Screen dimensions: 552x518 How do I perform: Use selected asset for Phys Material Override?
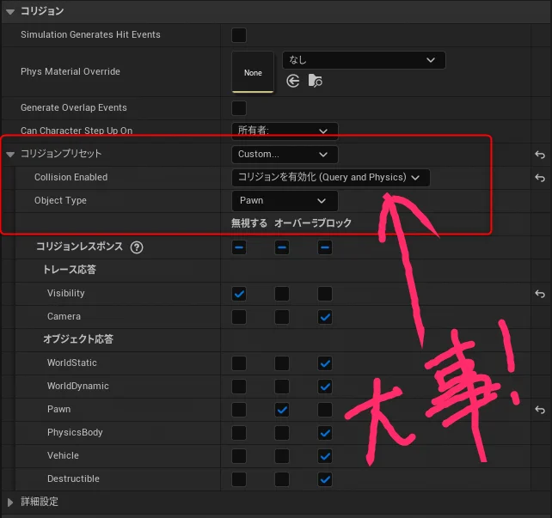pyautogui.click(x=293, y=82)
